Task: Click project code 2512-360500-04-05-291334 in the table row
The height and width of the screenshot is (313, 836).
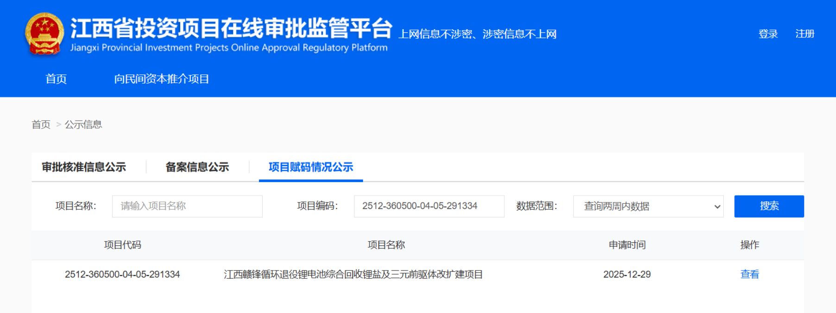Action: (122, 274)
